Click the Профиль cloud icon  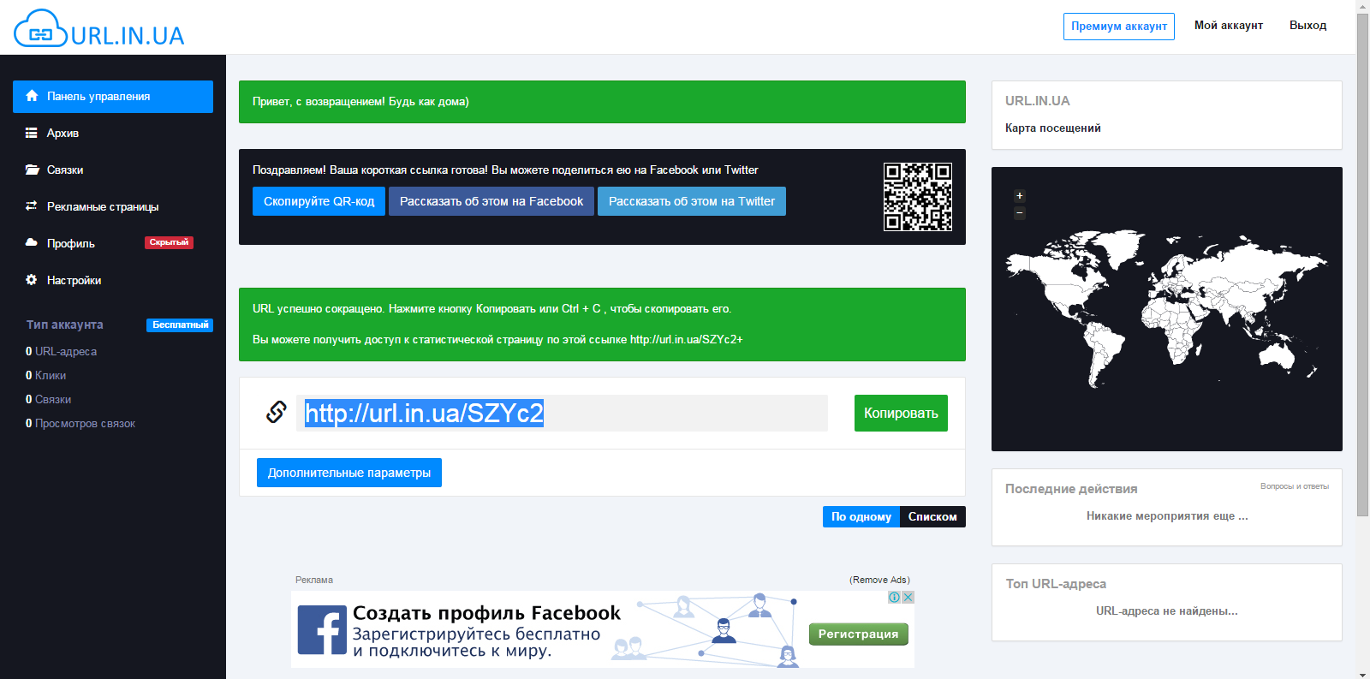[x=32, y=243]
